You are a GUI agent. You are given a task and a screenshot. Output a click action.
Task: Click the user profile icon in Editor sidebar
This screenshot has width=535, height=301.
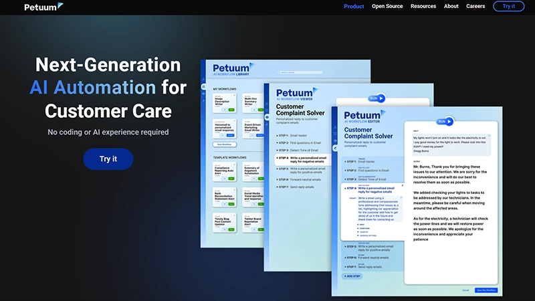335,127
